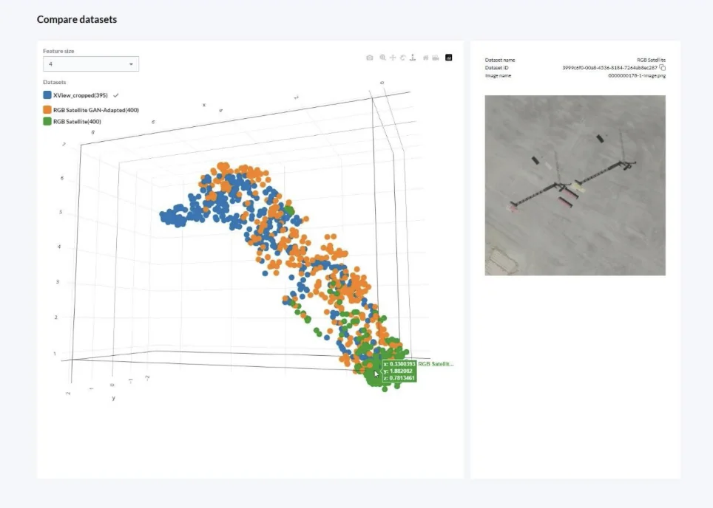Choose the orbital rotation tool
The width and height of the screenshot is (713, 508).
(403, 58)
